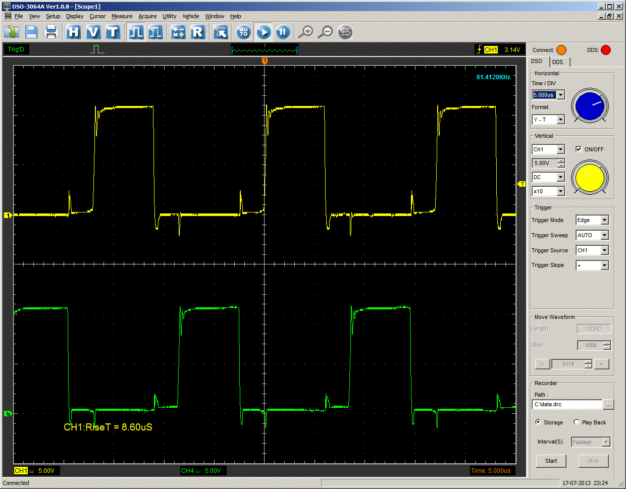Open the vertical channel CH1 dropdown
626x489 pixels.
point(561,149)
